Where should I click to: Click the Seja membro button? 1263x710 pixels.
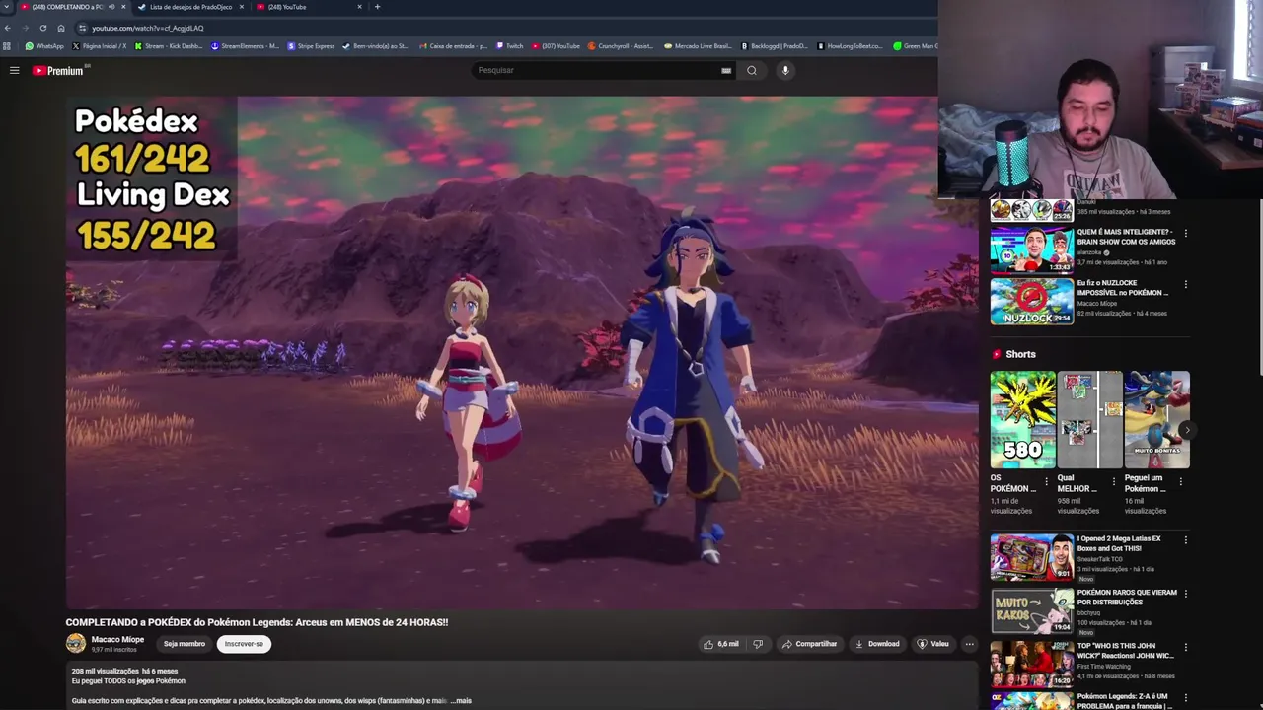click(x=185, y=644)
